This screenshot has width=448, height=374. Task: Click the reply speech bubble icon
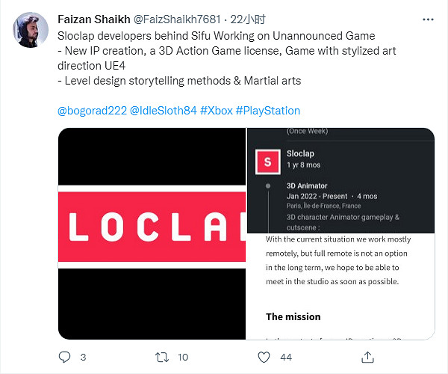coord(64,358)
